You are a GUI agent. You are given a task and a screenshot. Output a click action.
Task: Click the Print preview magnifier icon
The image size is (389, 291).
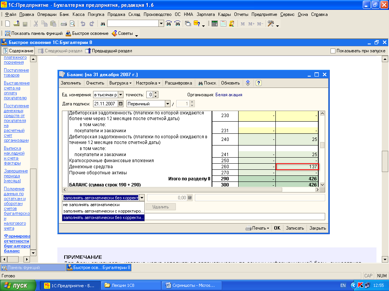pyautogui.click(x=72, y=24)
